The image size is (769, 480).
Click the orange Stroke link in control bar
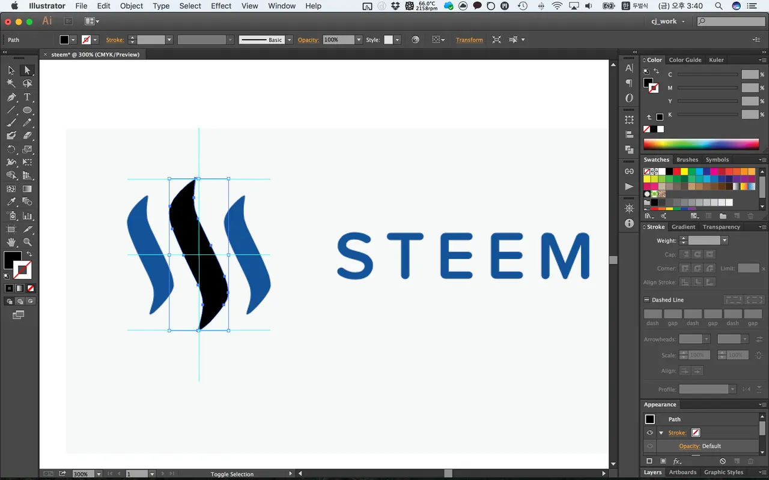(x=115, y=40)
